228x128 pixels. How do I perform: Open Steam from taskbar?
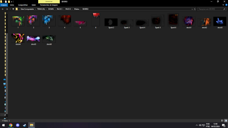click(25, 125)
